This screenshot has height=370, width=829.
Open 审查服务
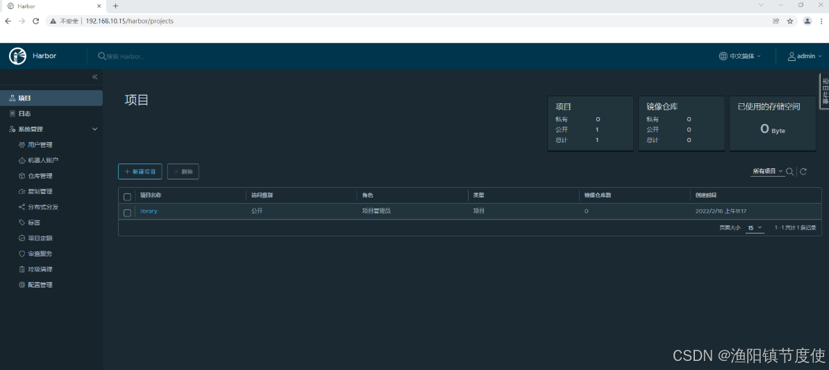(x=40, y=254)
